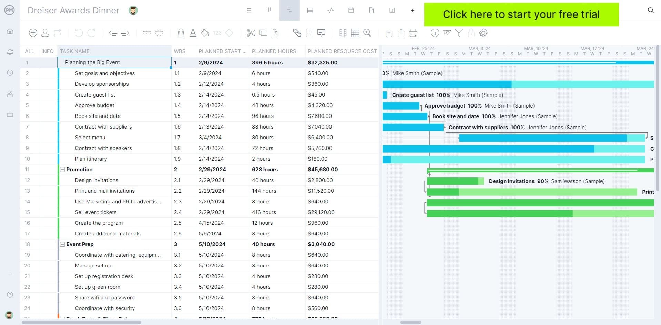Viewport: 661px width, 325px height.
Task: Add a new view with plus tab
Action: pos(413,10)
